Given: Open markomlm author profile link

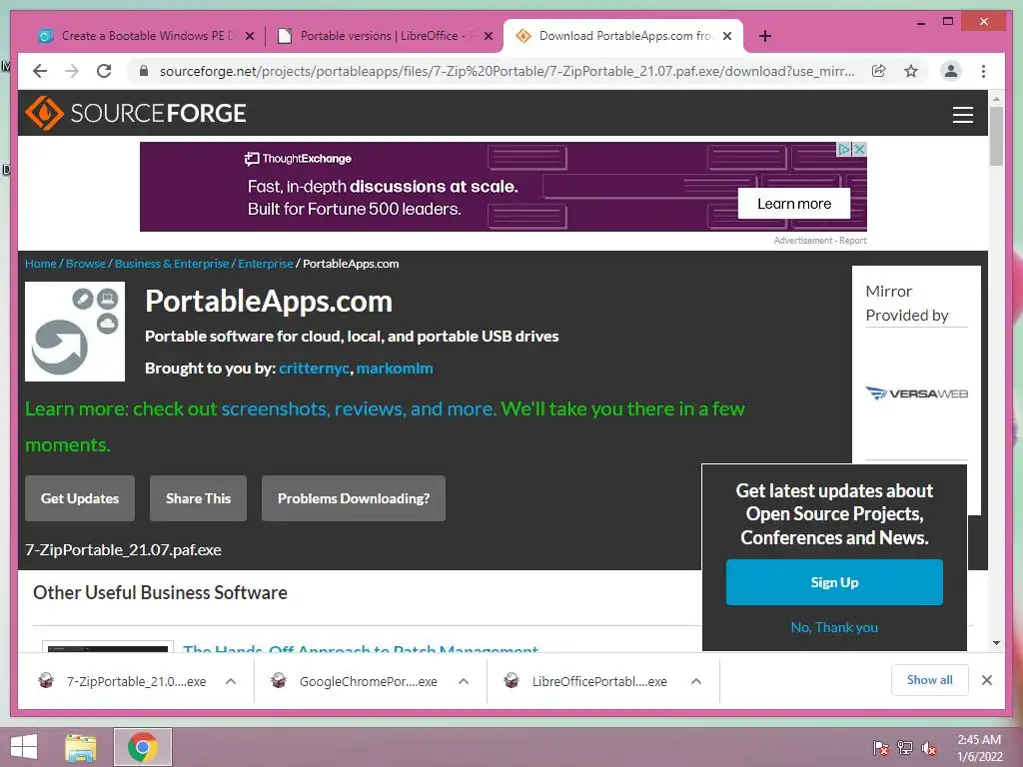Looking at the screenshot, I should pos(395,369).
